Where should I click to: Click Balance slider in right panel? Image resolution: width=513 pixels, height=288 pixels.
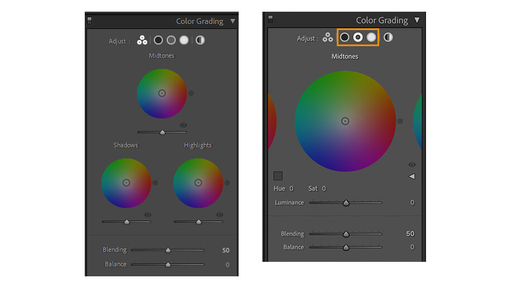point(346,247)
